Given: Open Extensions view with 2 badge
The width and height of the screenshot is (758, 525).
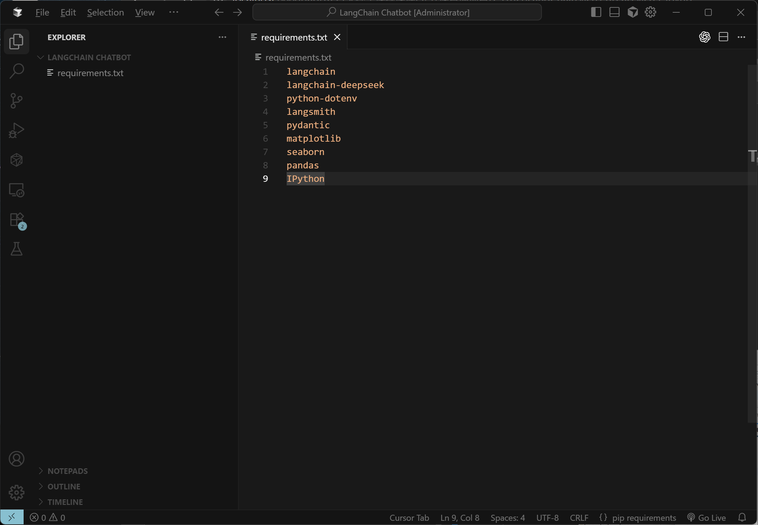Looking at the screenshot, I should click(17, 221).
